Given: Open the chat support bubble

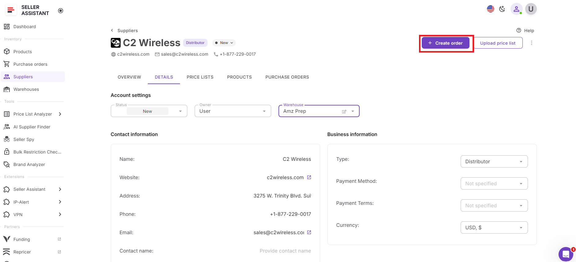Looking at the screenshot, I should coord(566,254).
